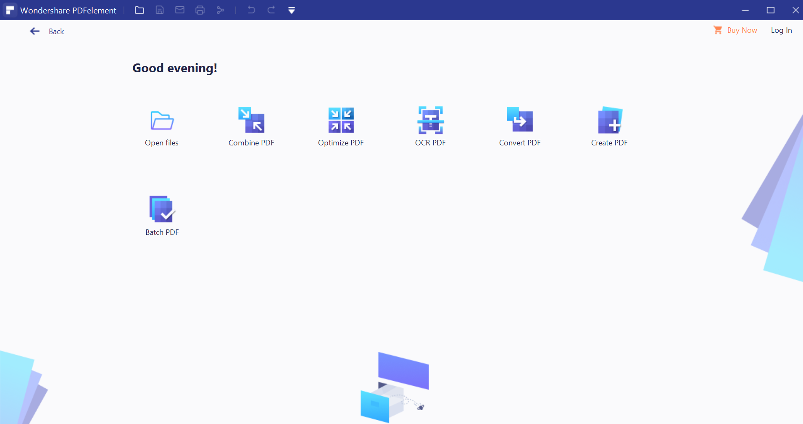Click the email envelope icon in title bar
The height and width of the screenshot is (424, 803).
tap(180, 10)
